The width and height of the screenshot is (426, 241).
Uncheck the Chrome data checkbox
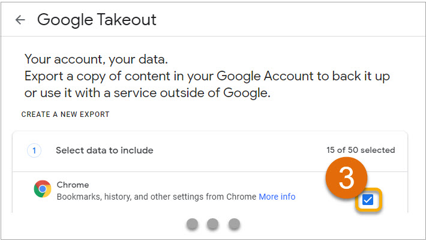(x=368, y=200)
